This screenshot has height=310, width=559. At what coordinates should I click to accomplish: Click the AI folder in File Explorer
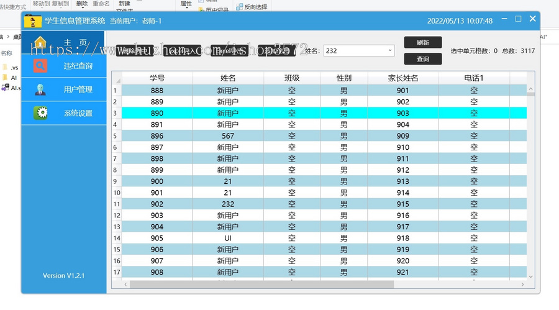pyautogui.click(x=9, y=78)
